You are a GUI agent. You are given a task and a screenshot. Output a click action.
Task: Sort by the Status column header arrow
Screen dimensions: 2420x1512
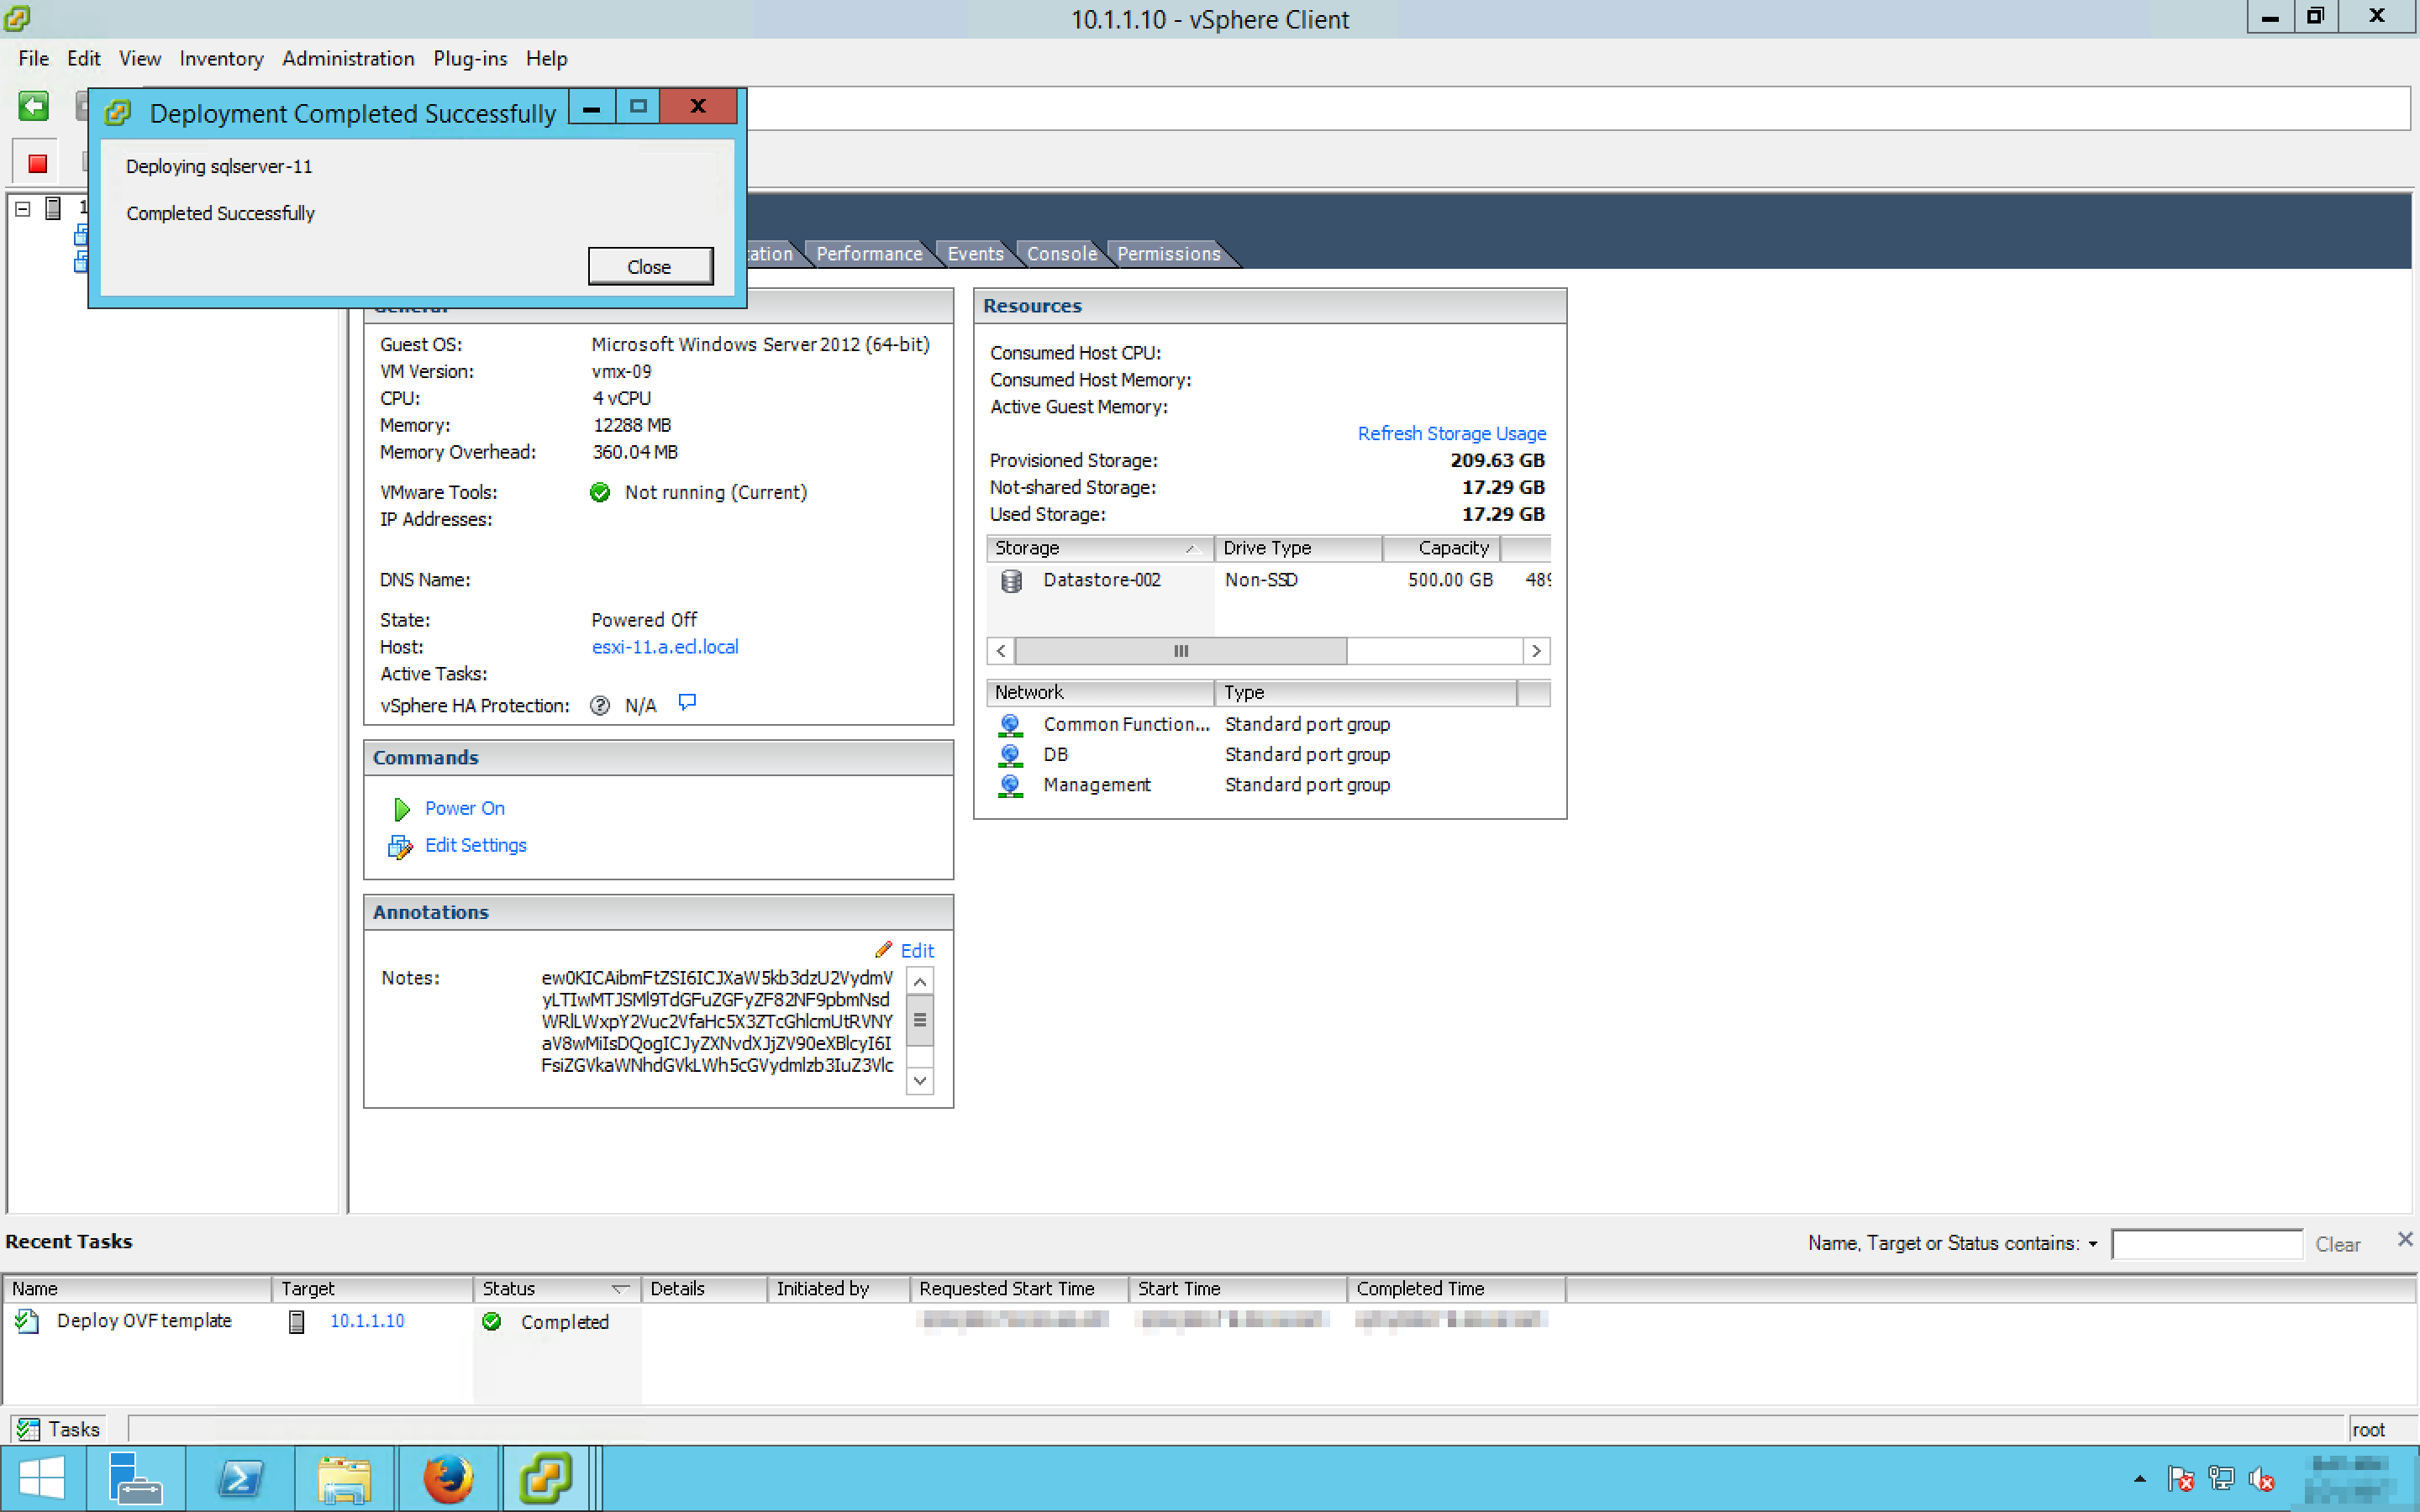click(x=620, y=1288)
